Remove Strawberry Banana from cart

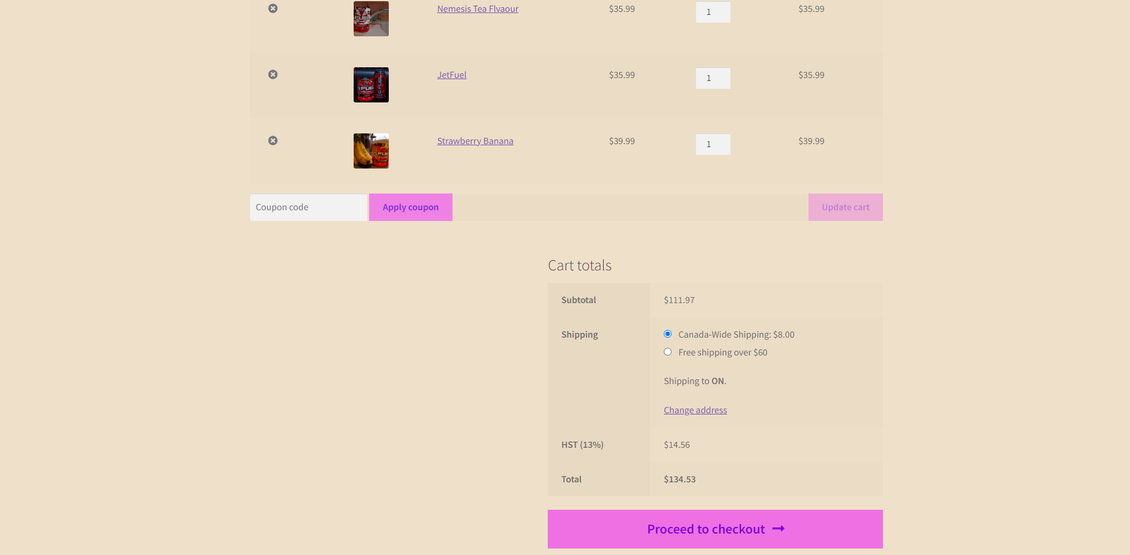click(x=273, y=141)
